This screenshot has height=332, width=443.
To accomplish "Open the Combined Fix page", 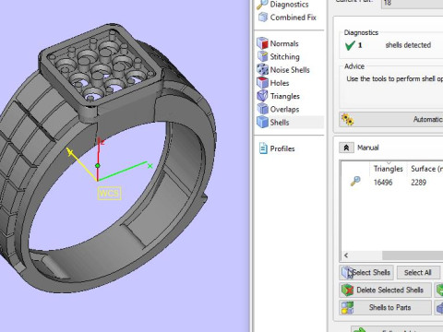I will click(293, 18).
